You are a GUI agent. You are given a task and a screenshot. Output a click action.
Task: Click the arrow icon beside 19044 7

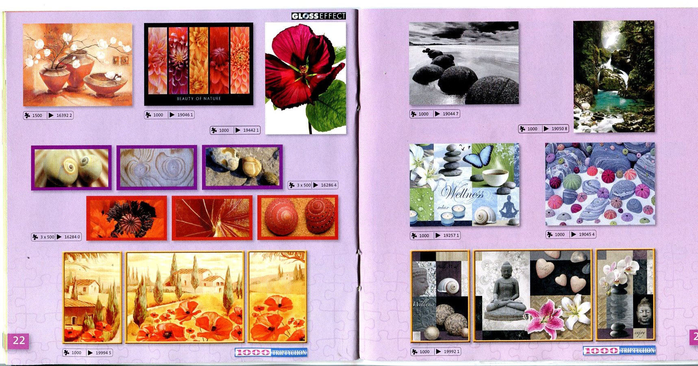[x=437, y=114]
